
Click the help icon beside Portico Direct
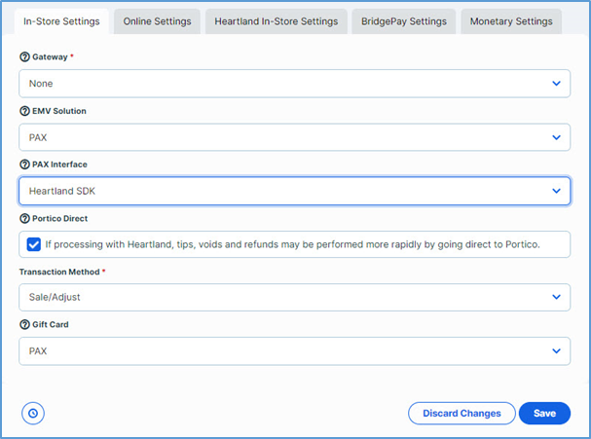click(x=24, y=218)
